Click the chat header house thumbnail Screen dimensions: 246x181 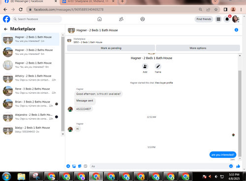[71, 30]
